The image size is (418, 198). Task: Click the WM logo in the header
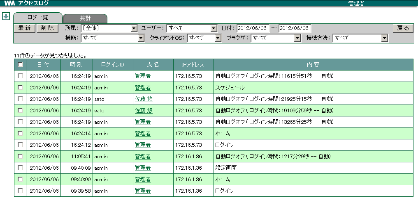tap(9, 3)
